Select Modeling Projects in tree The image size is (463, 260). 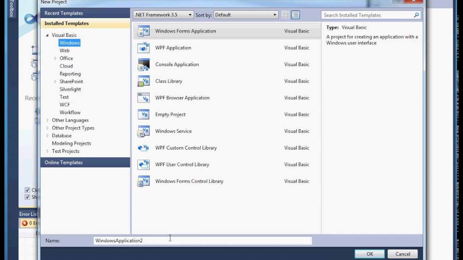pos(71,143)
